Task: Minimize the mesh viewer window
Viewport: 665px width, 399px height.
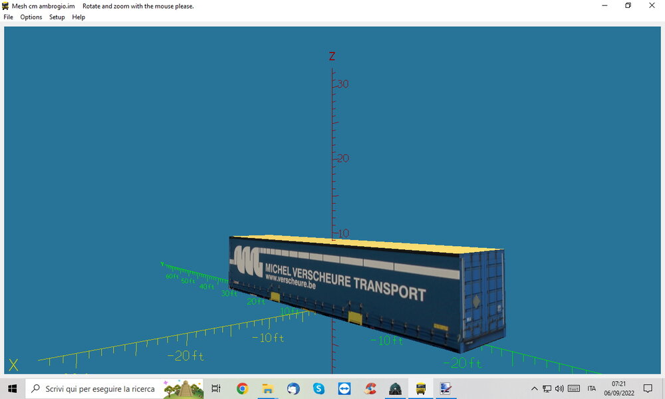Action: pos(604,5)
